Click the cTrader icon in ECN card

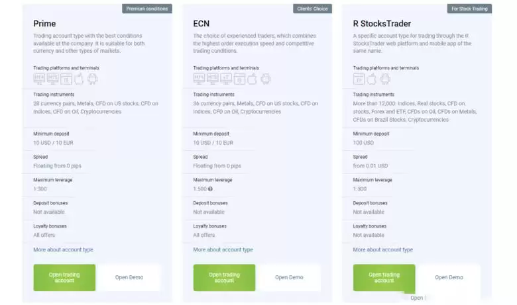(x=226, y=79)
